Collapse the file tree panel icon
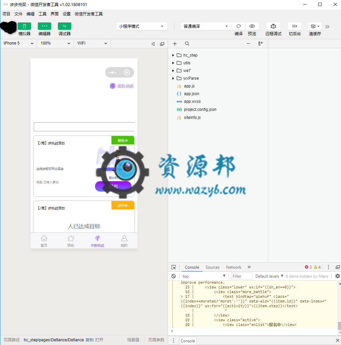The width and height of the screenshot is (341, 345). pos(261,44)
